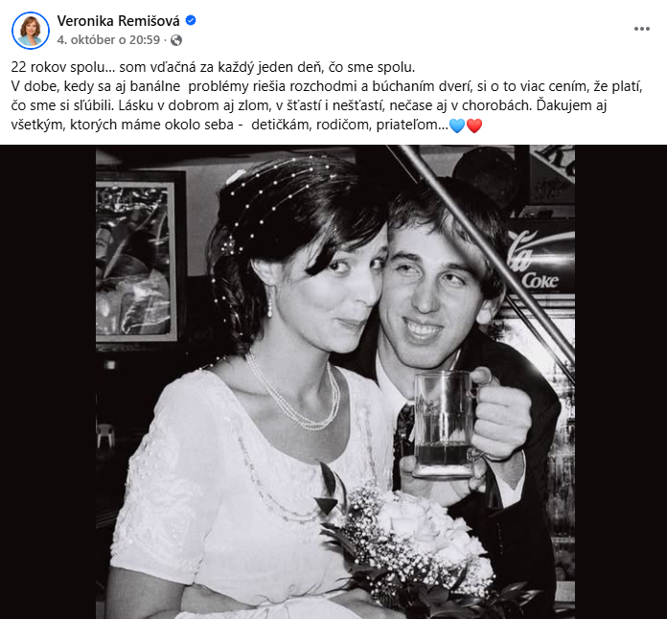
Task: Open the post timestamp 4. október o 20:59
Action: (x=108, y=40)
